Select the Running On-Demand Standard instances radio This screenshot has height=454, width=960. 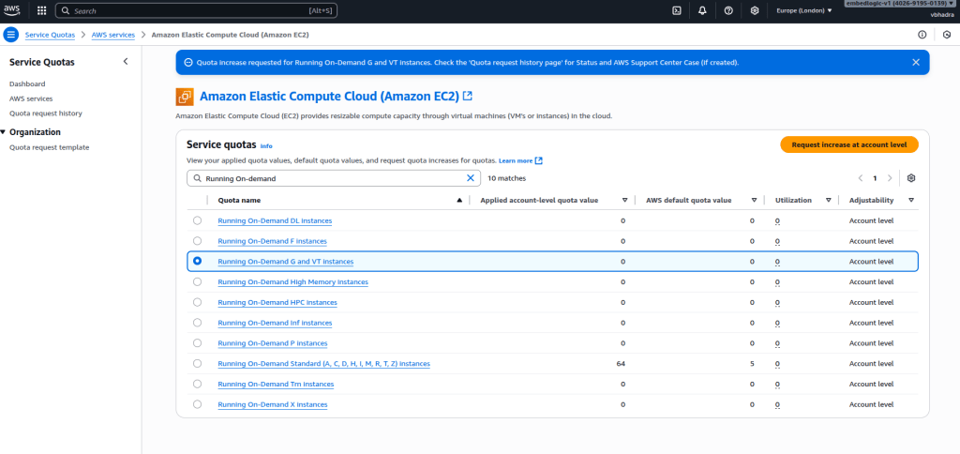[x=197, y=363]
